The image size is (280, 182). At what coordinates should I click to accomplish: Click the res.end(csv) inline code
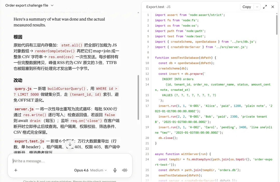tap(61, 57)
